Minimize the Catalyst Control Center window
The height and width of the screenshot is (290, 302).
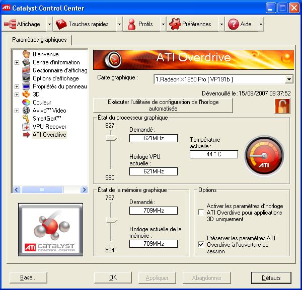(271, 8)
